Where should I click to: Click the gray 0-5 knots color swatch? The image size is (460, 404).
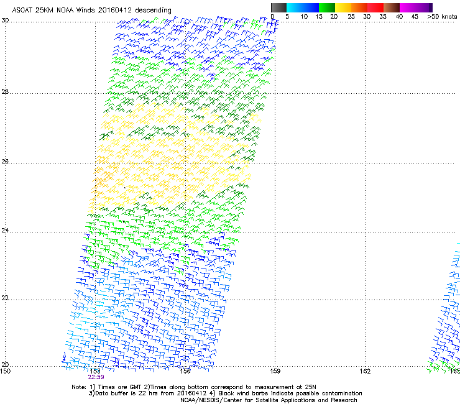tap(278, 7)
